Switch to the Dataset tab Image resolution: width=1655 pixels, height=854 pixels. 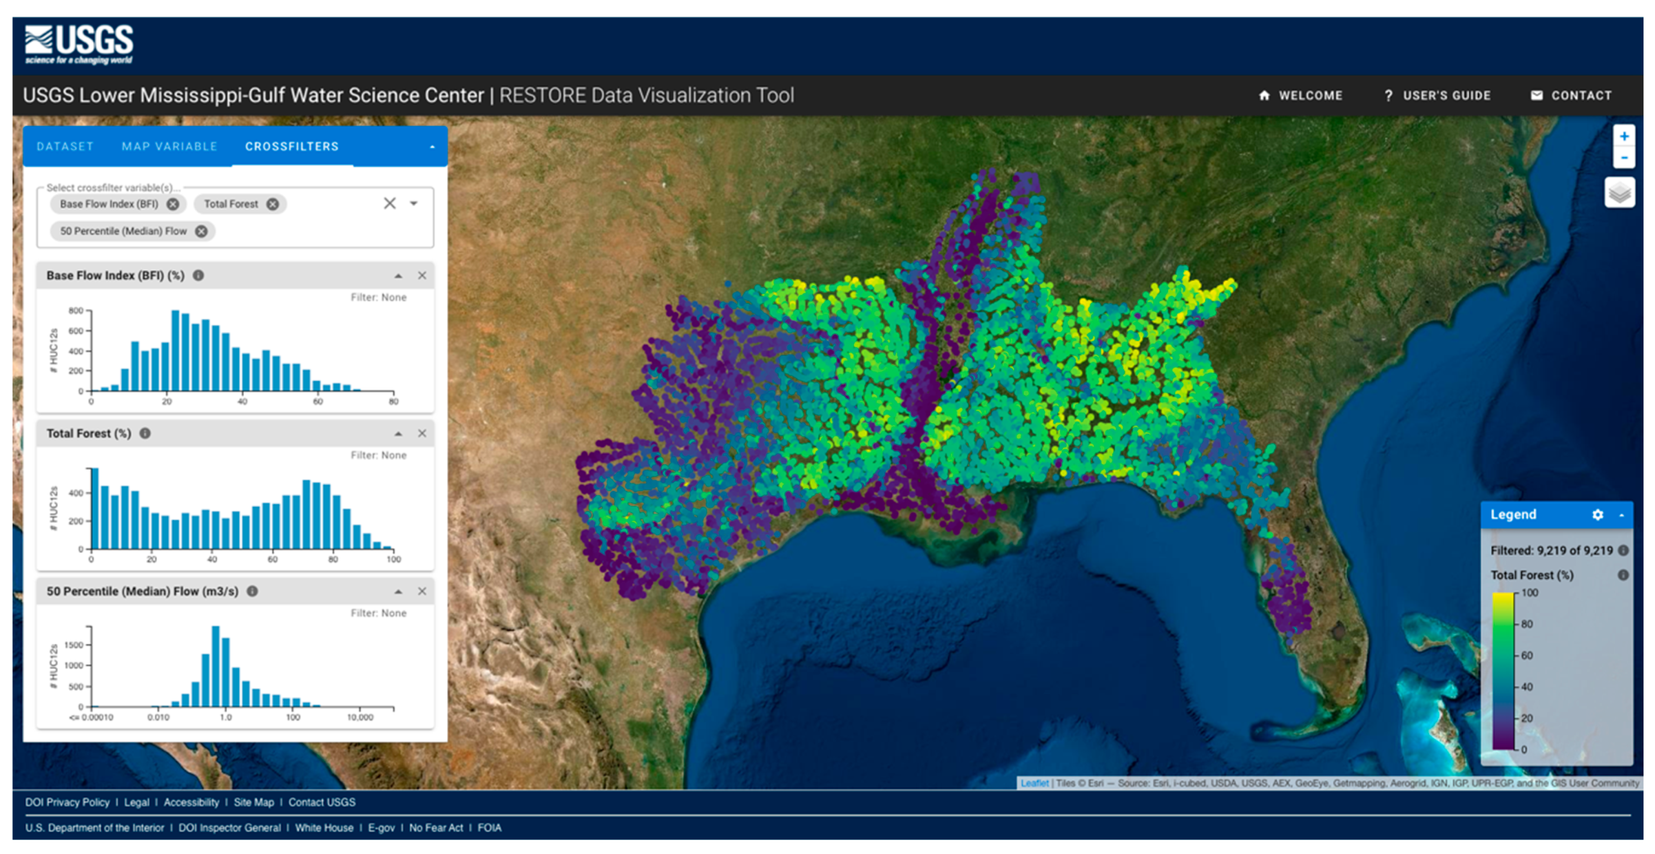(x=65, y=147)
